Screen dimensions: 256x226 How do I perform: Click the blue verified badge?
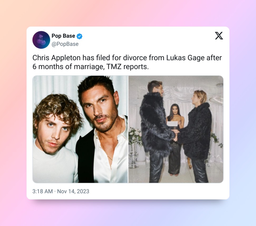coord(80,36)
